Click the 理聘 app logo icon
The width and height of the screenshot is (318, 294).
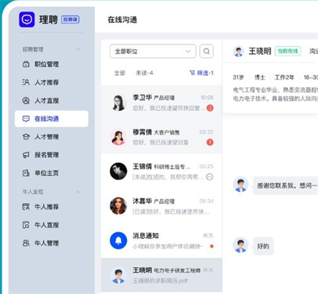tap(26, 19)
